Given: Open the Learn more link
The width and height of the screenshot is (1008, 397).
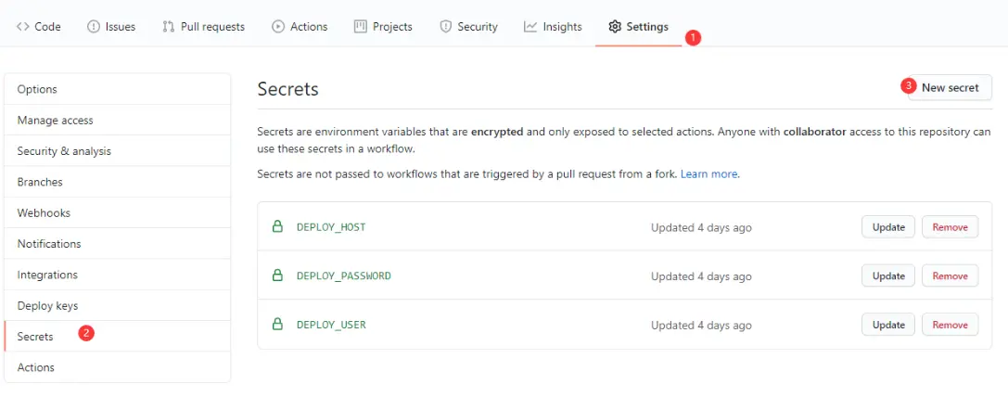Looking at the screenshot, I should (x=709, y=173).
